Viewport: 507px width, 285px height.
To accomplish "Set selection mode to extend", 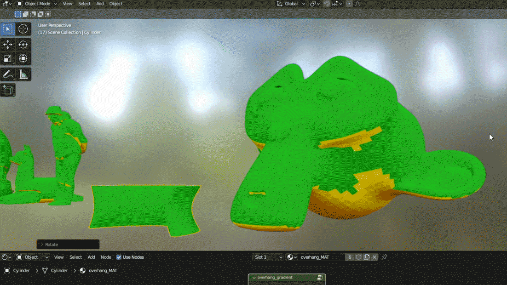I will tap(26, 14).
